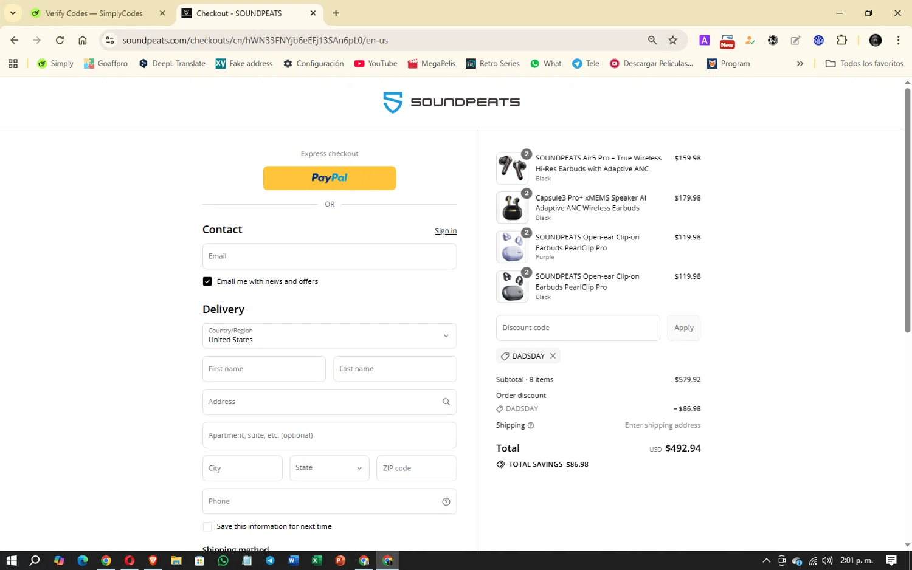Click the page vertical scrollbar
Screen dimensions: 912x570
coord(907,210)
